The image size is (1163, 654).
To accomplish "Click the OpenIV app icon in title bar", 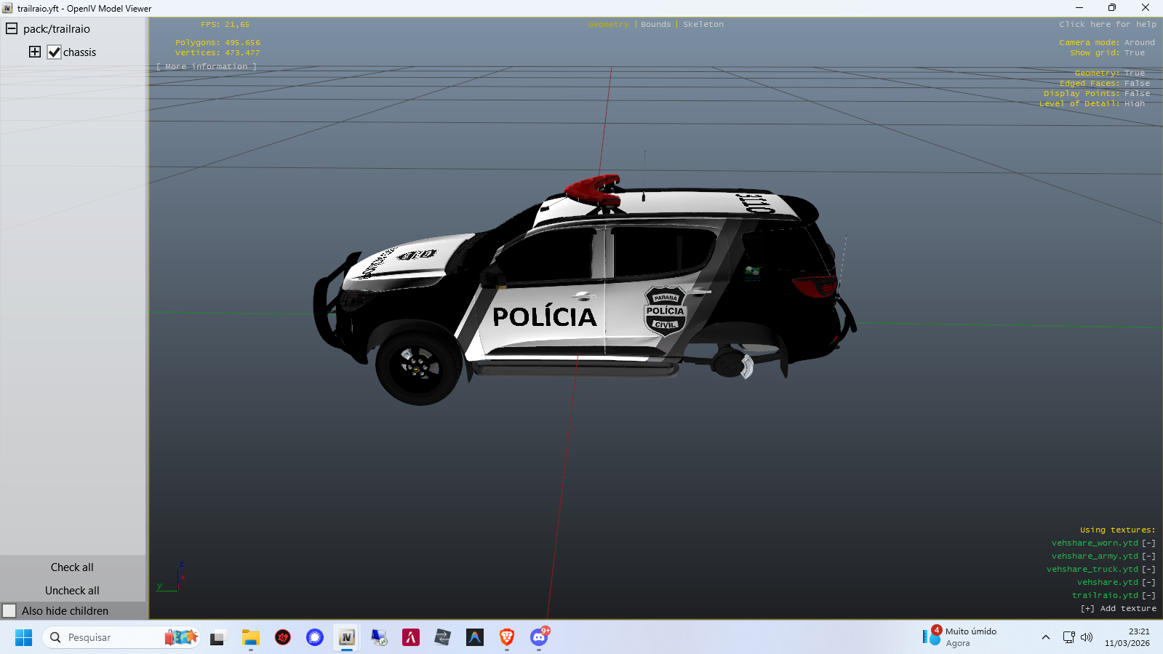I will [x=8, y=8].
